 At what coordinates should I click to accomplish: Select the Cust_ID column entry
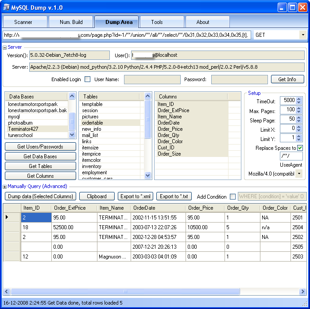click(193, 148)
